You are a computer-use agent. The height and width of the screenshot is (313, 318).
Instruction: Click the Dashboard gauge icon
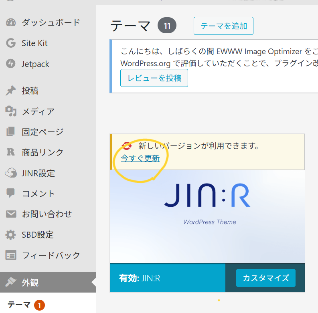[11, 22]
